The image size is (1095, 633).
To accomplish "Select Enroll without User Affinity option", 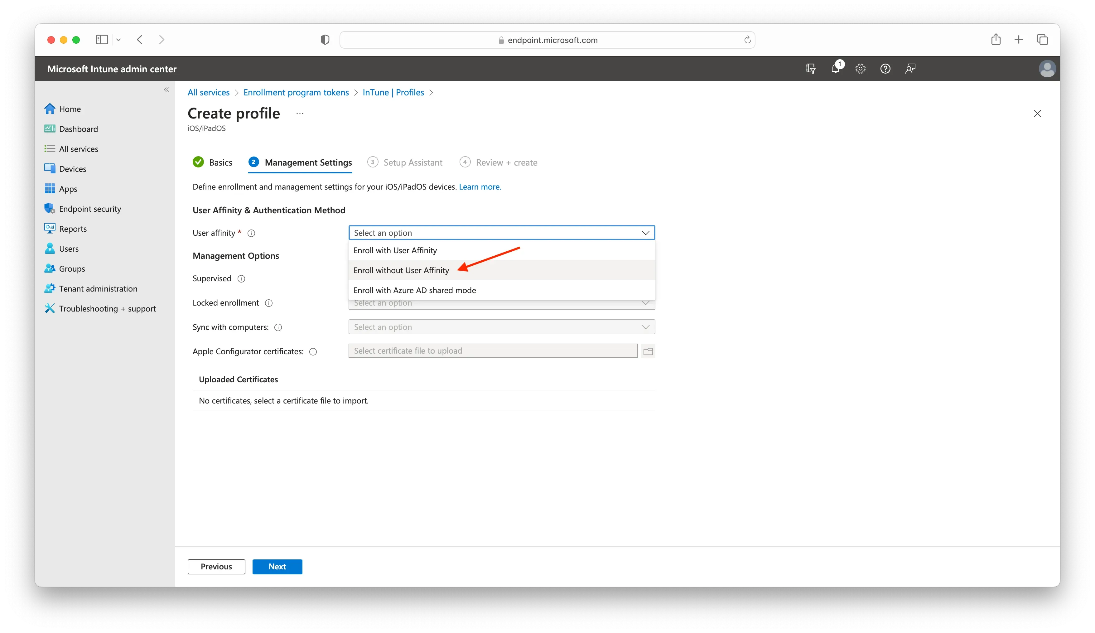I will (x=401, y=270).
